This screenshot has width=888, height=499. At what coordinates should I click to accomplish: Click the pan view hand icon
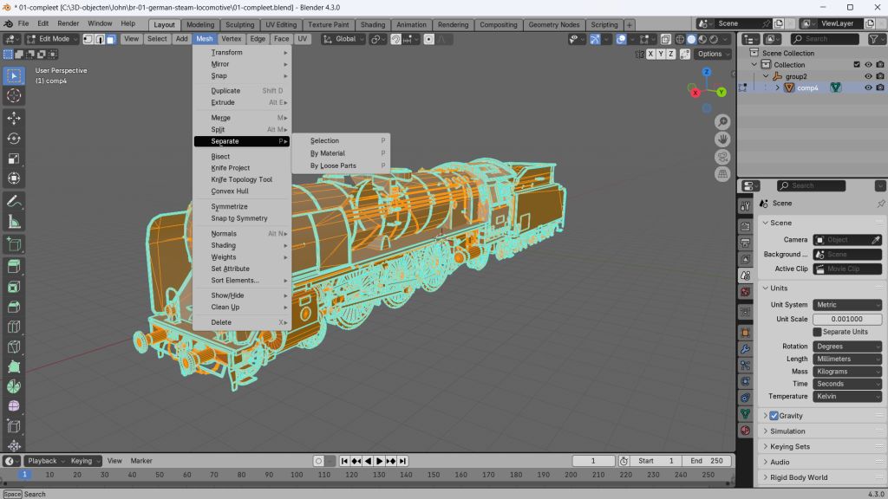point(722,139)
